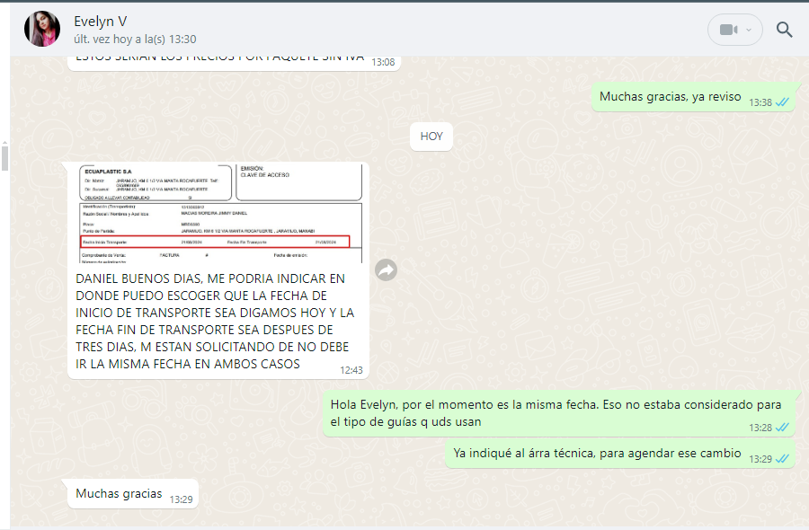809x530 pixels.
Task: Click the read check marks on the "Hola Evelyn" message
Action: (x=783, y=428)
